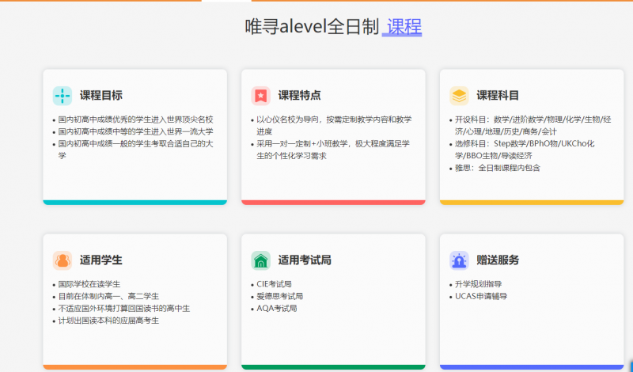Select the 课程目标 card heading
Viewport: 633px width, 372px height.
tap(101, 96)
